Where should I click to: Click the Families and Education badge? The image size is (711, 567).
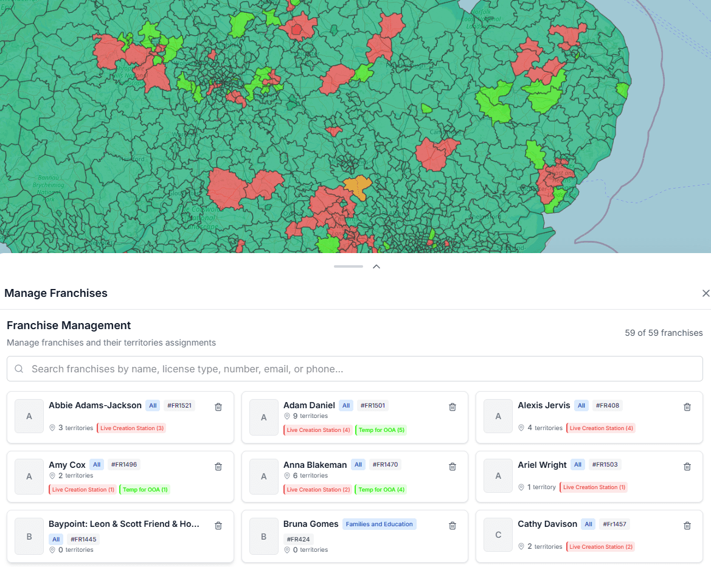[379, 523]
